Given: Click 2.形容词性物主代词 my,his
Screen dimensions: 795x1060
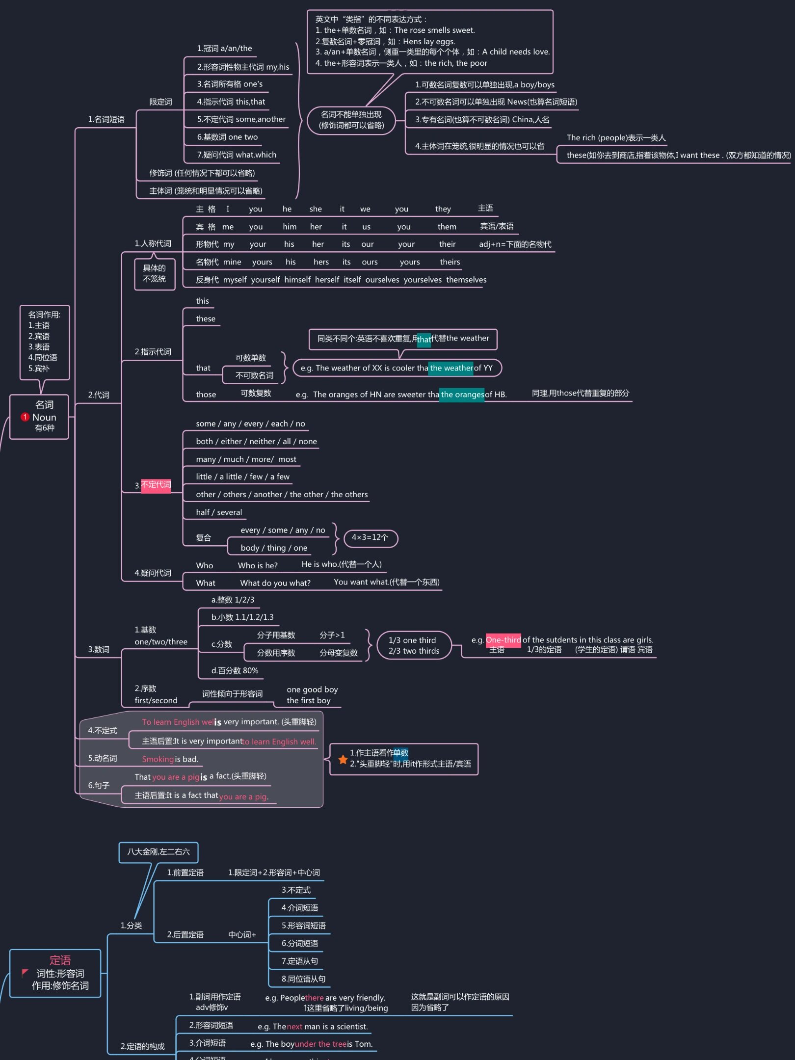Looking at the screenshot, I should click(243, 67).
